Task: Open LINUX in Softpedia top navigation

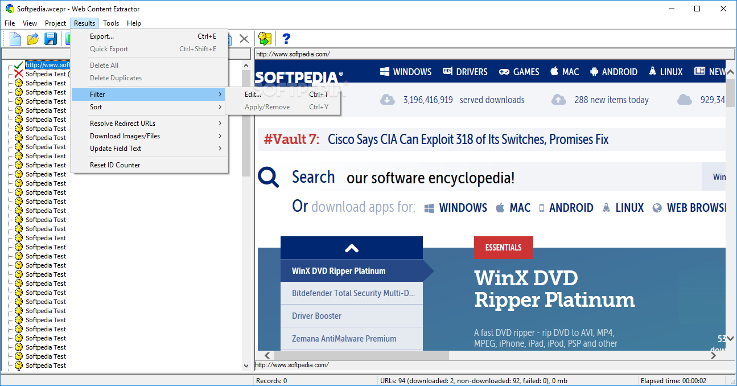Action: click(x=665, y=72)
